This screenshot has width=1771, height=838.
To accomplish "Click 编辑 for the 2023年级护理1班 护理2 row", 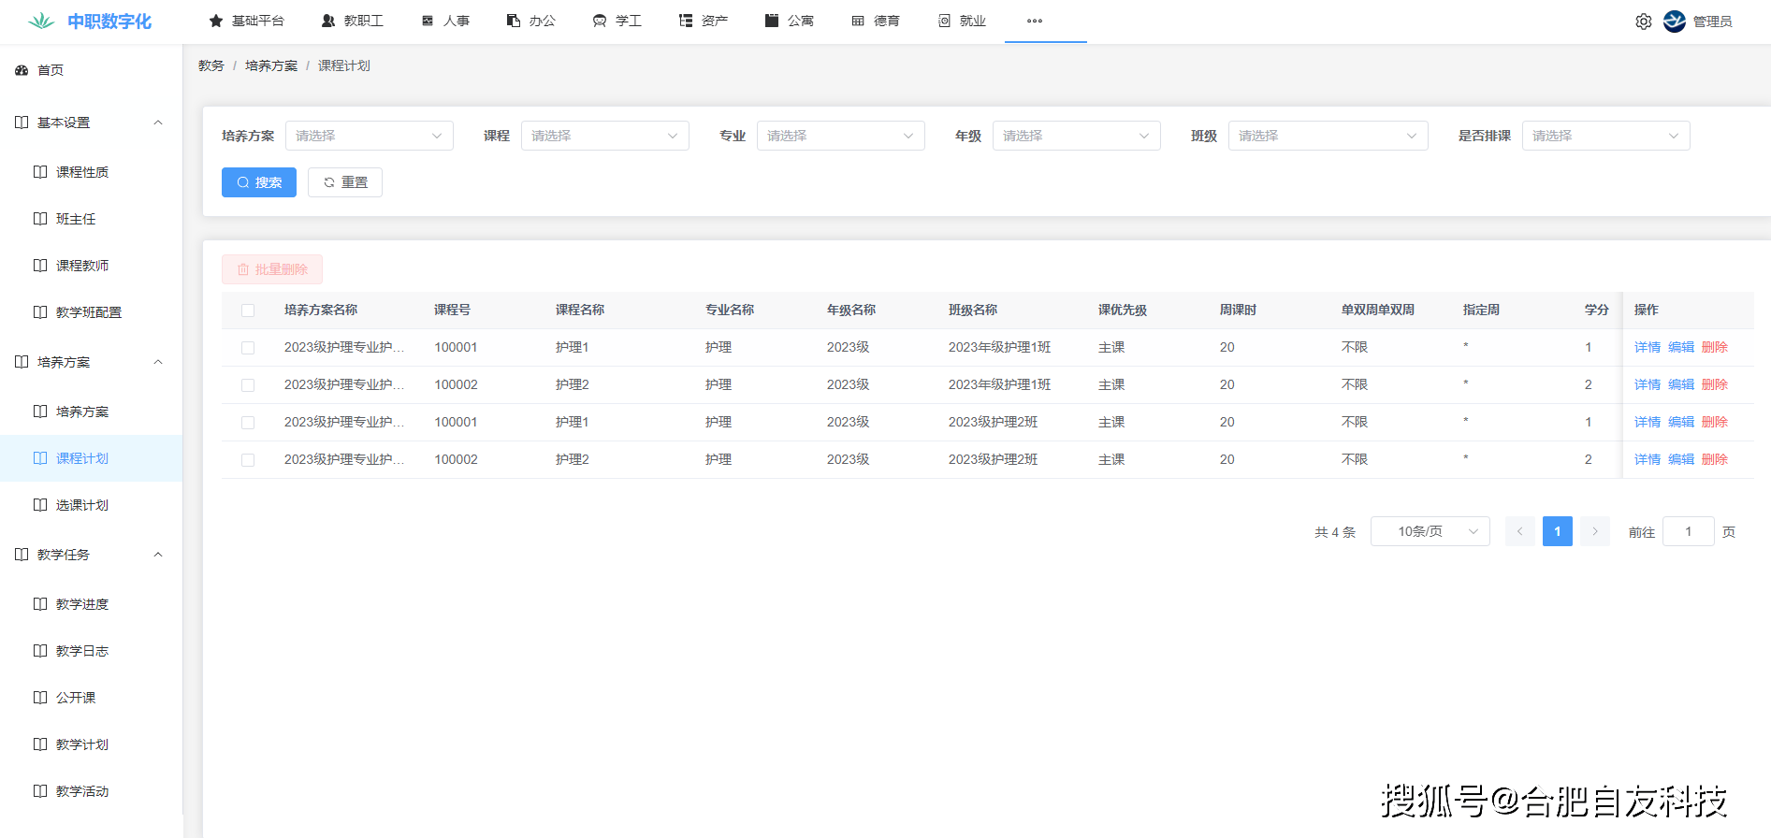I will [1681, 384].
